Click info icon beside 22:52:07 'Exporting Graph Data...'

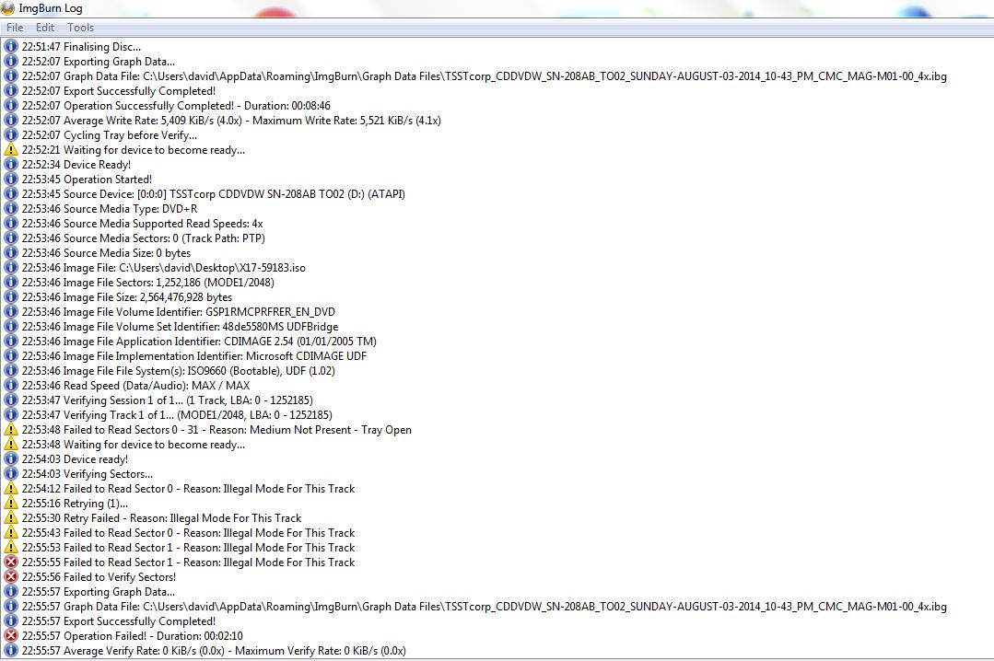click(11, 61)
